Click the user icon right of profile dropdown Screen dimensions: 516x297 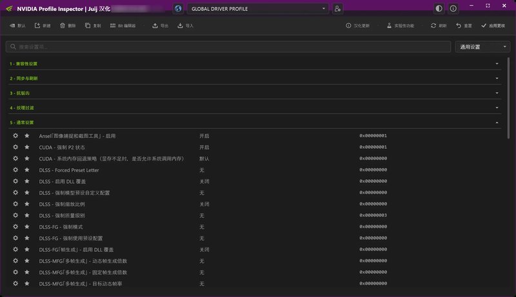pyautogui.click(x=337, y=8)
